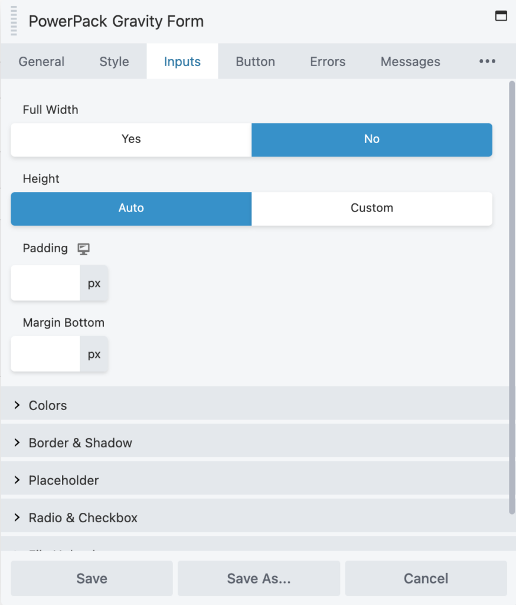Select Auto height option

[131, 209]
